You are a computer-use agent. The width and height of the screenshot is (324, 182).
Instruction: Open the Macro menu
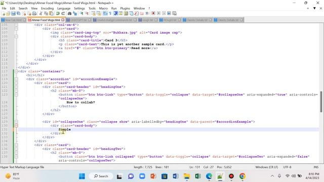tap(103, 8)
